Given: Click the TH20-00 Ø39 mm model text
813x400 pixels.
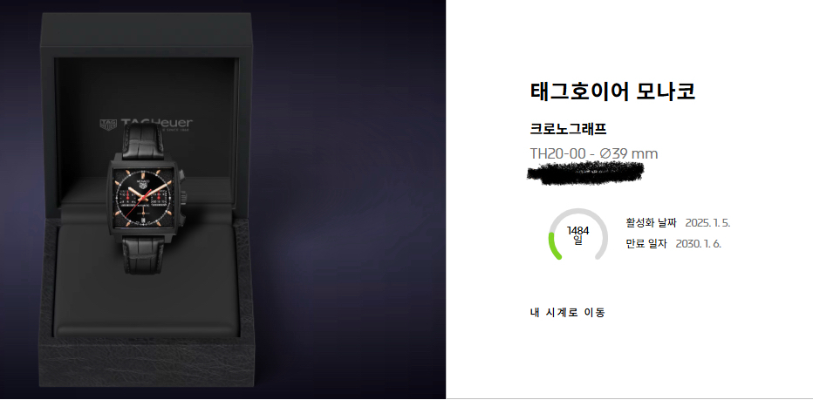Looking at the screenshot, I should click(x=594, y=154).
